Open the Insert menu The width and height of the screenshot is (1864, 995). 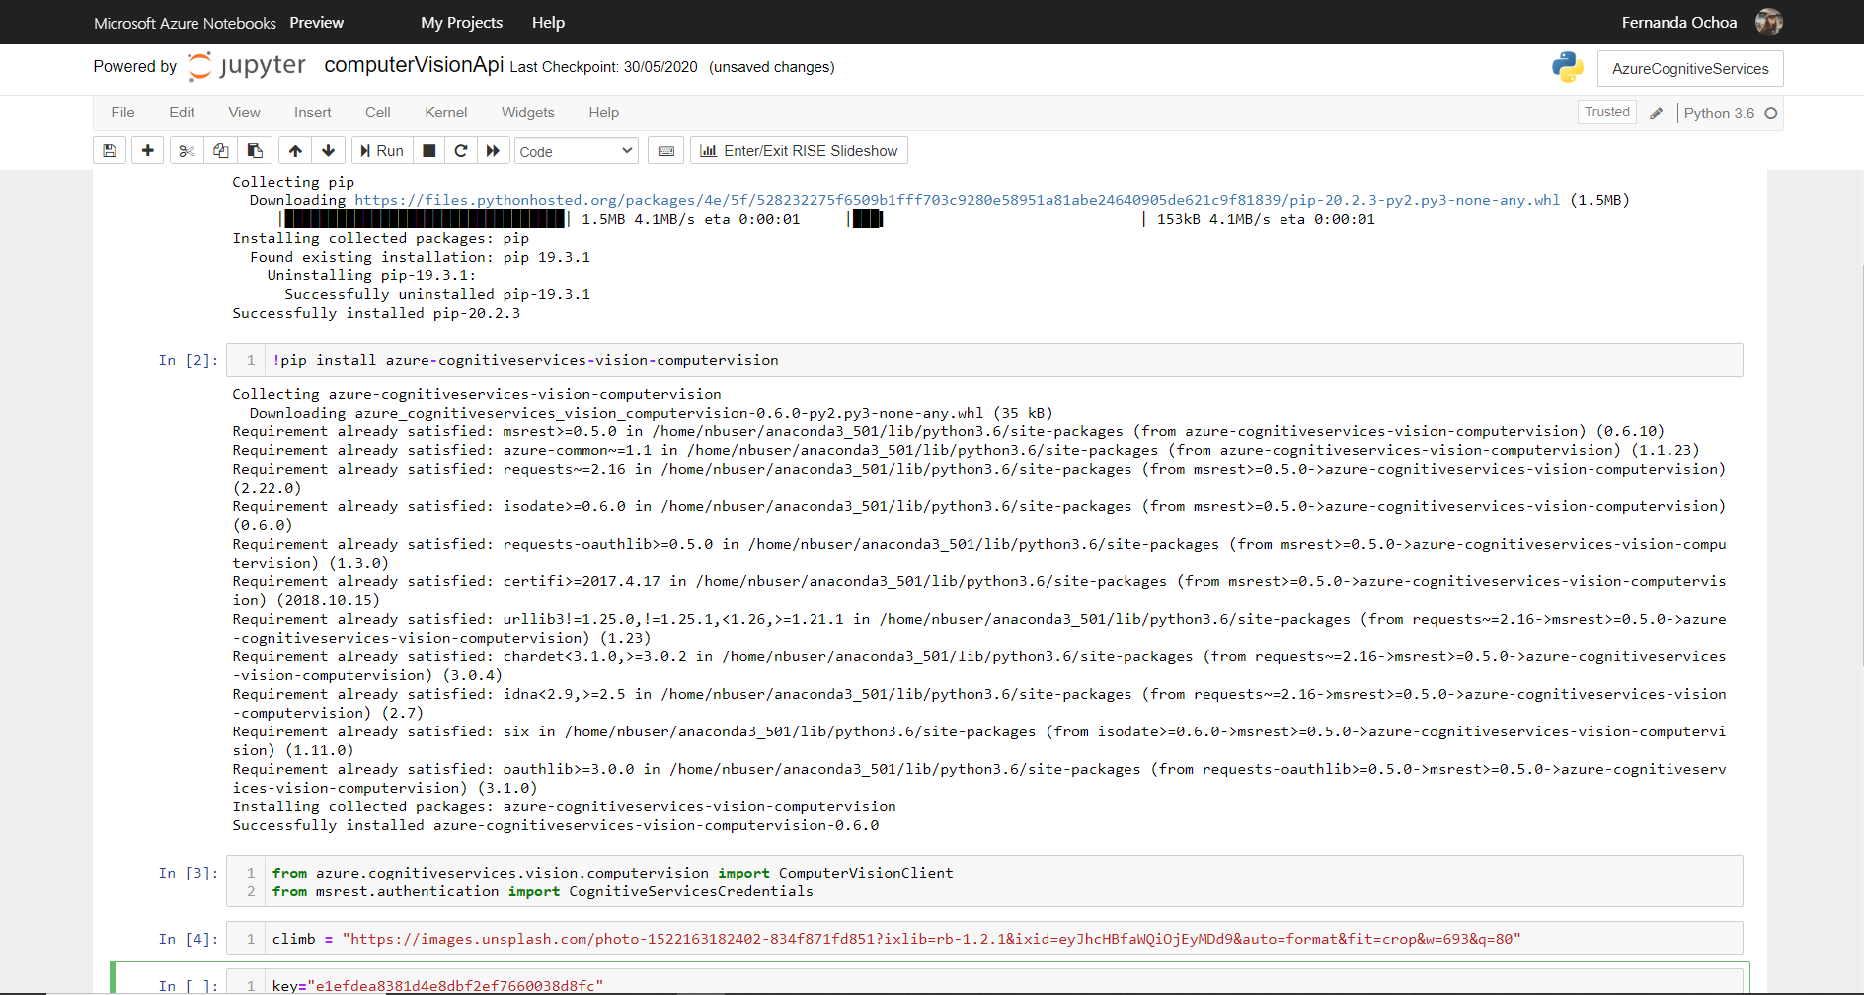click(x=313, y=113)
